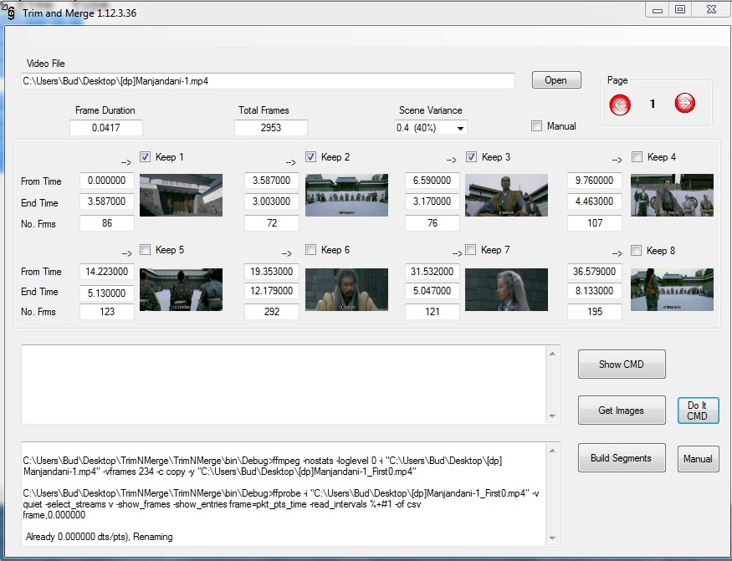Image resolution: width=732 pixels, height=561 pixels.
Task: Click the Build Segments button
Action: [622, 458]
